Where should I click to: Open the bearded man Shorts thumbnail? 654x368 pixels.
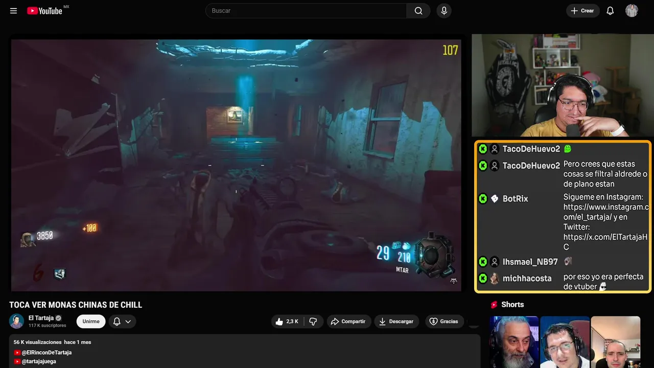(x=514, y=342)
